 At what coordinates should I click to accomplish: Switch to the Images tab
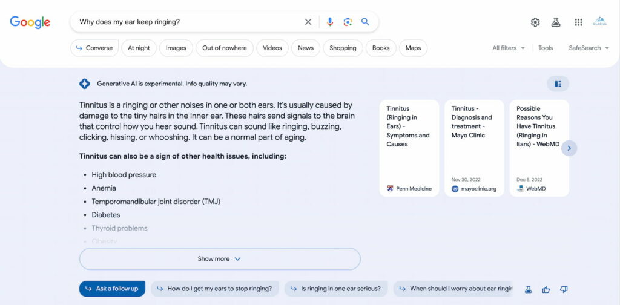(176, 48)
